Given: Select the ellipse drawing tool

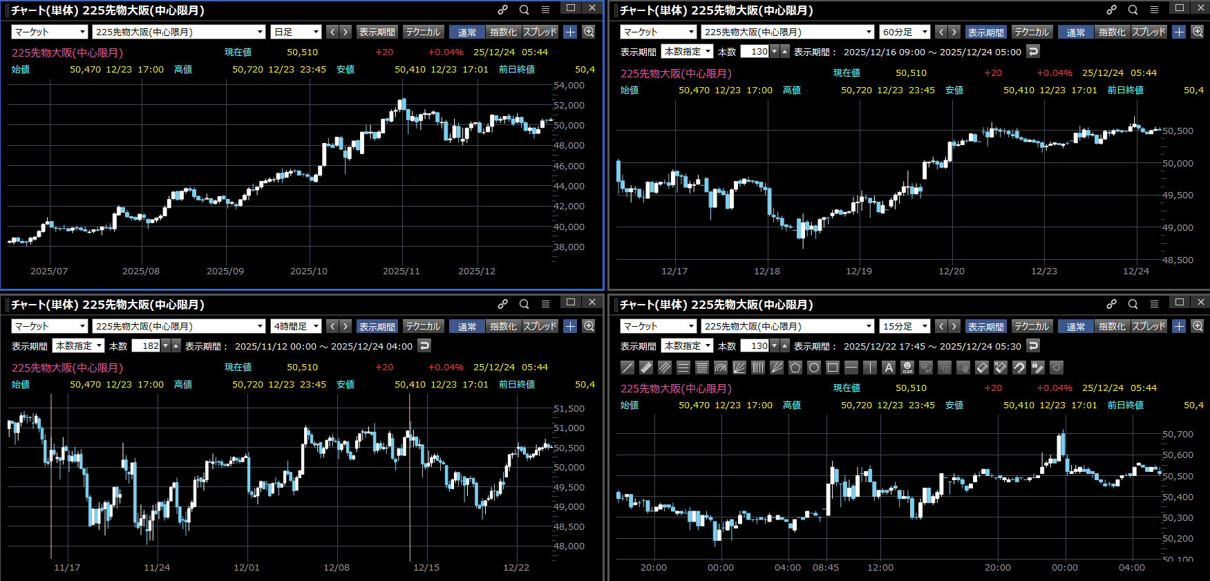Looking at the screenshot, I should point(814,368).
